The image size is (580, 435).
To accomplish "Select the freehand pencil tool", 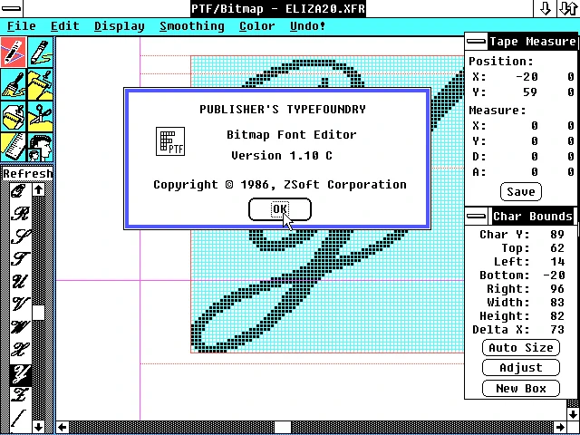I will (40, 53).
